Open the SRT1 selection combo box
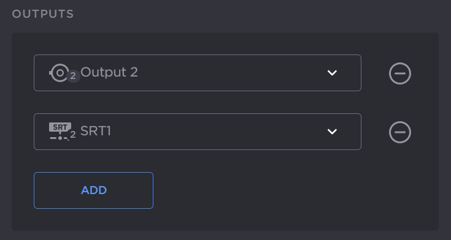This screenshot has height=240, width=451. coord(198,132)
